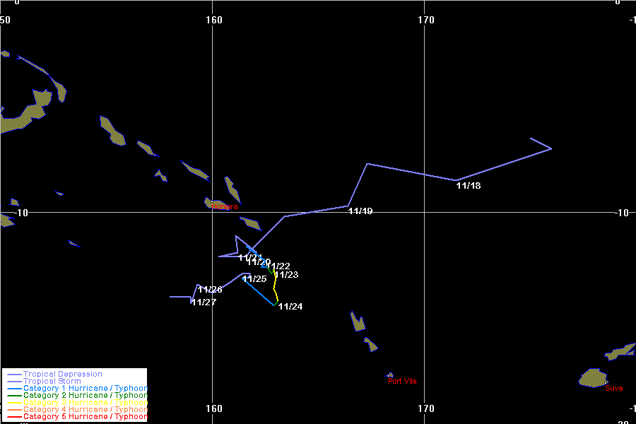636x424 pixels.
Task: Click the Honiara city label
Action: [225, 206]
